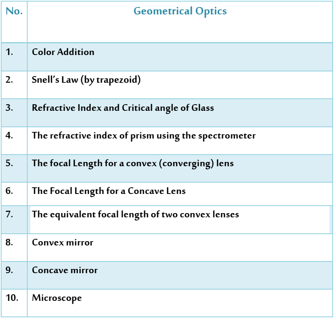The image size is (335, 320).
Task: Select the "Concave mirror" entry
Action: (65, 270)
